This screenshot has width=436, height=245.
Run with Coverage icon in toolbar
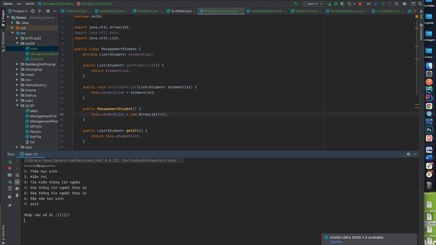[342, 4]
